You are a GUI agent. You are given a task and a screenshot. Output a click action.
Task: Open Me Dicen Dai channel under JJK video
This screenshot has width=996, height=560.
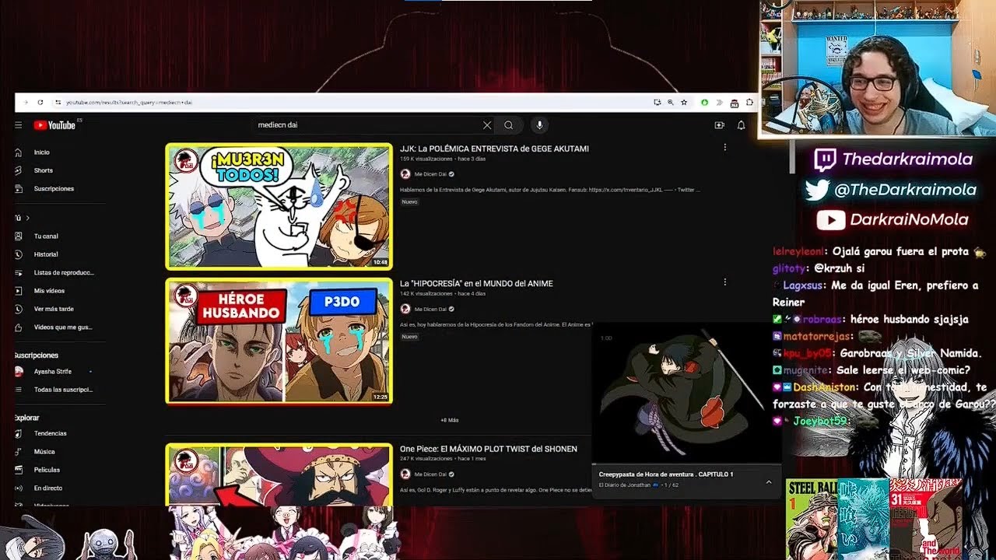pos(430,174)
